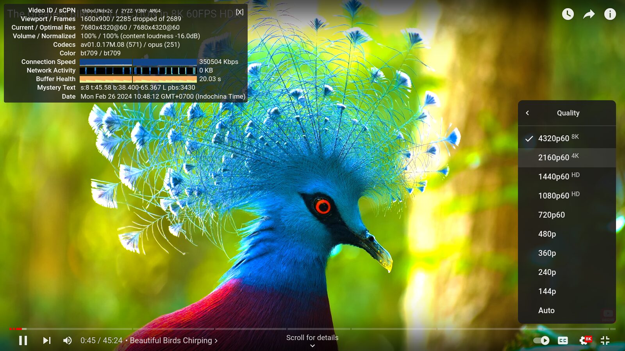This screenshot has width=625, height=351.
Task: Click the Color bt709 / bt709 value
Action: (100, 53)
